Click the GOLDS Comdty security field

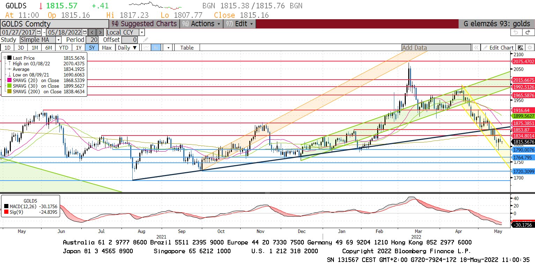click(54, 24)
